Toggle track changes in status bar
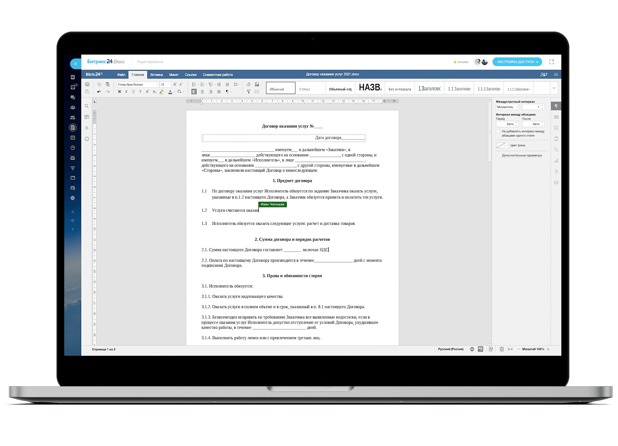The image size is (618, 446). tap(491, 349)
